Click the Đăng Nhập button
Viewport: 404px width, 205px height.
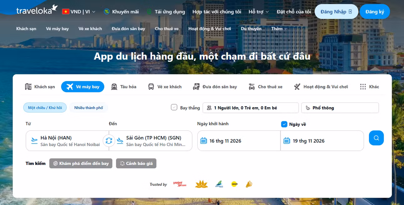336,12
